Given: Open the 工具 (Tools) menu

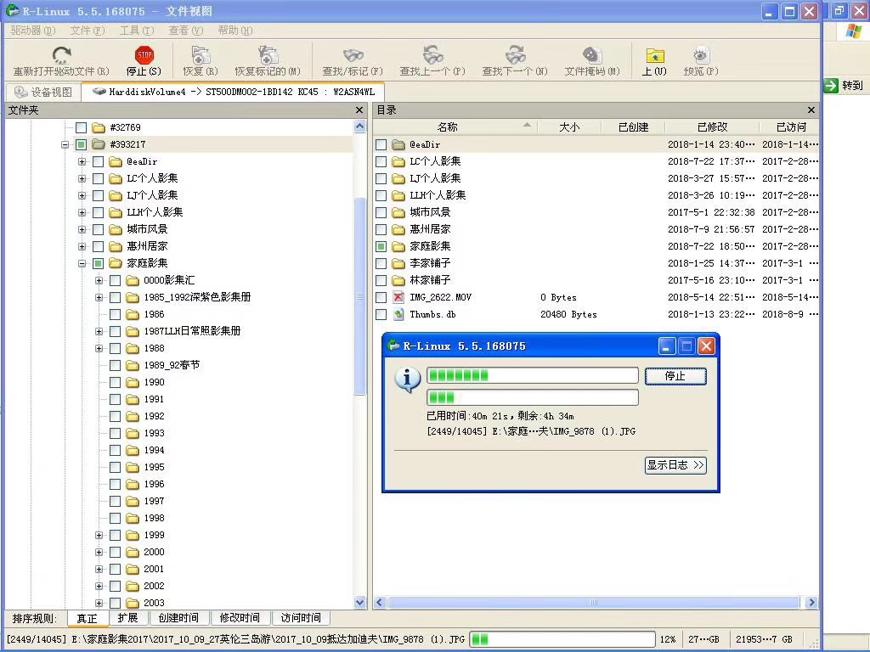Looking at the screenshot, I should [x=137, y=31].
